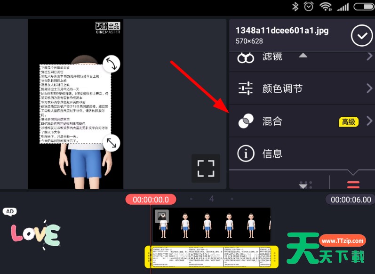Click the 颜色调节 sliders icon

point(246,89)
